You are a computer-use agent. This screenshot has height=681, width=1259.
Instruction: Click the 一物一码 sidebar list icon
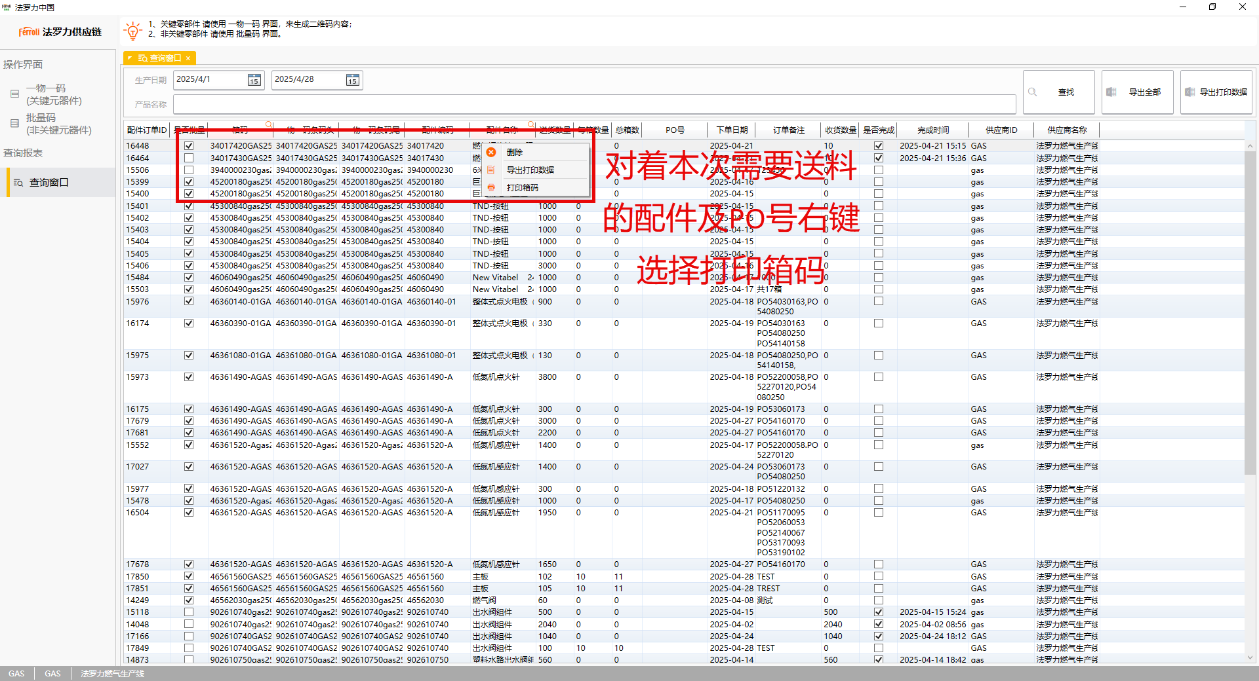pyautogui.click(x=14, y=94)
